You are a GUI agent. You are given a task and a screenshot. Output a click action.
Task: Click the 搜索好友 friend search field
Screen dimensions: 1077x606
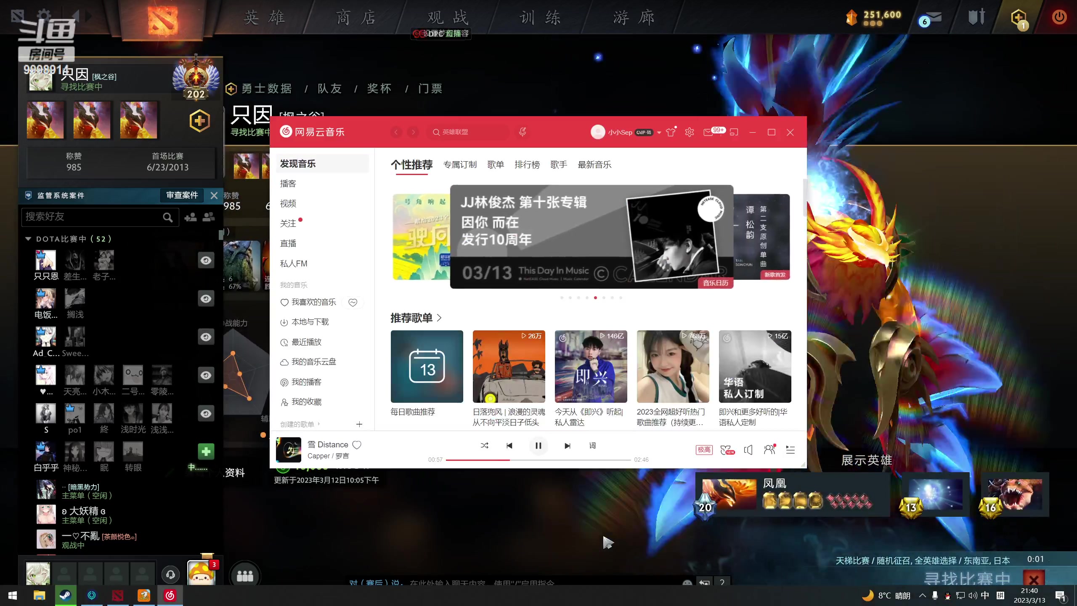100,217
